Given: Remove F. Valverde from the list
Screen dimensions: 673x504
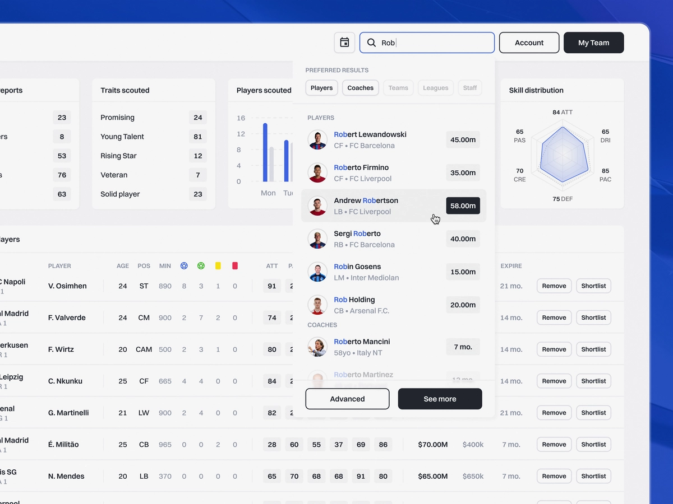Looking at the screenshot, I should pos(554,318).
